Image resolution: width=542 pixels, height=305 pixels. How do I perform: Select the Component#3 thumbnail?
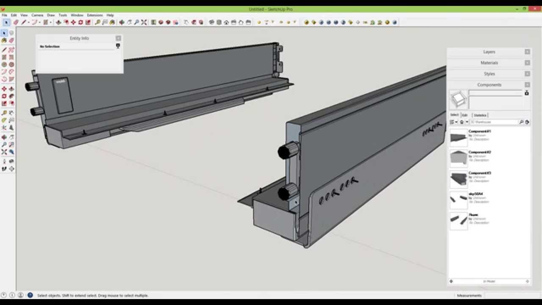pos(459,180)
